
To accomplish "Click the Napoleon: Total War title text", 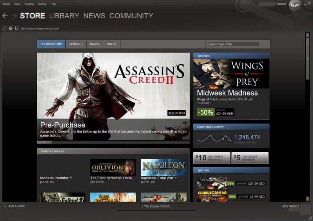I will (158, 178).
